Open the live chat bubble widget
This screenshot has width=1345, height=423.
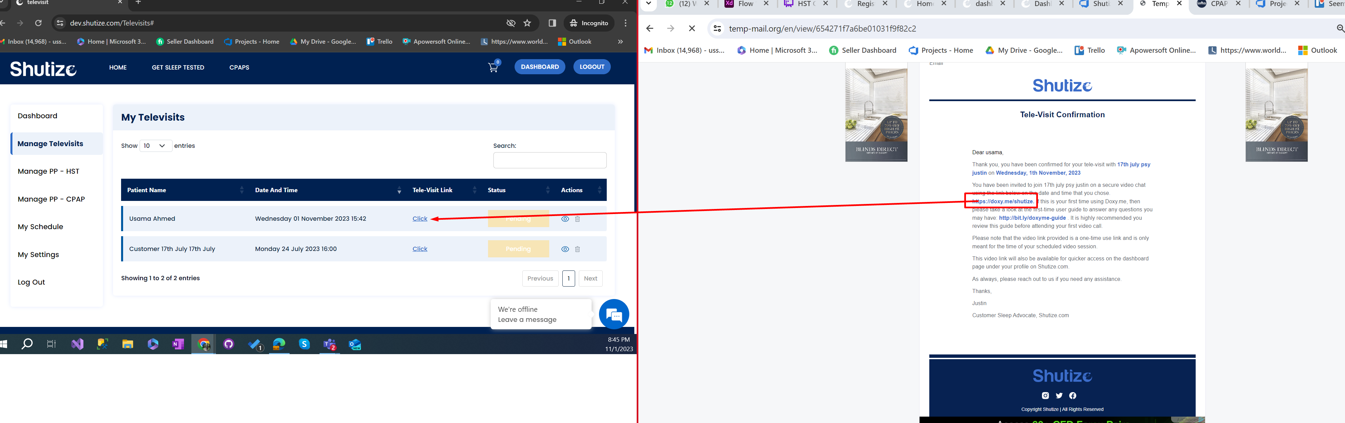point(613,314)
